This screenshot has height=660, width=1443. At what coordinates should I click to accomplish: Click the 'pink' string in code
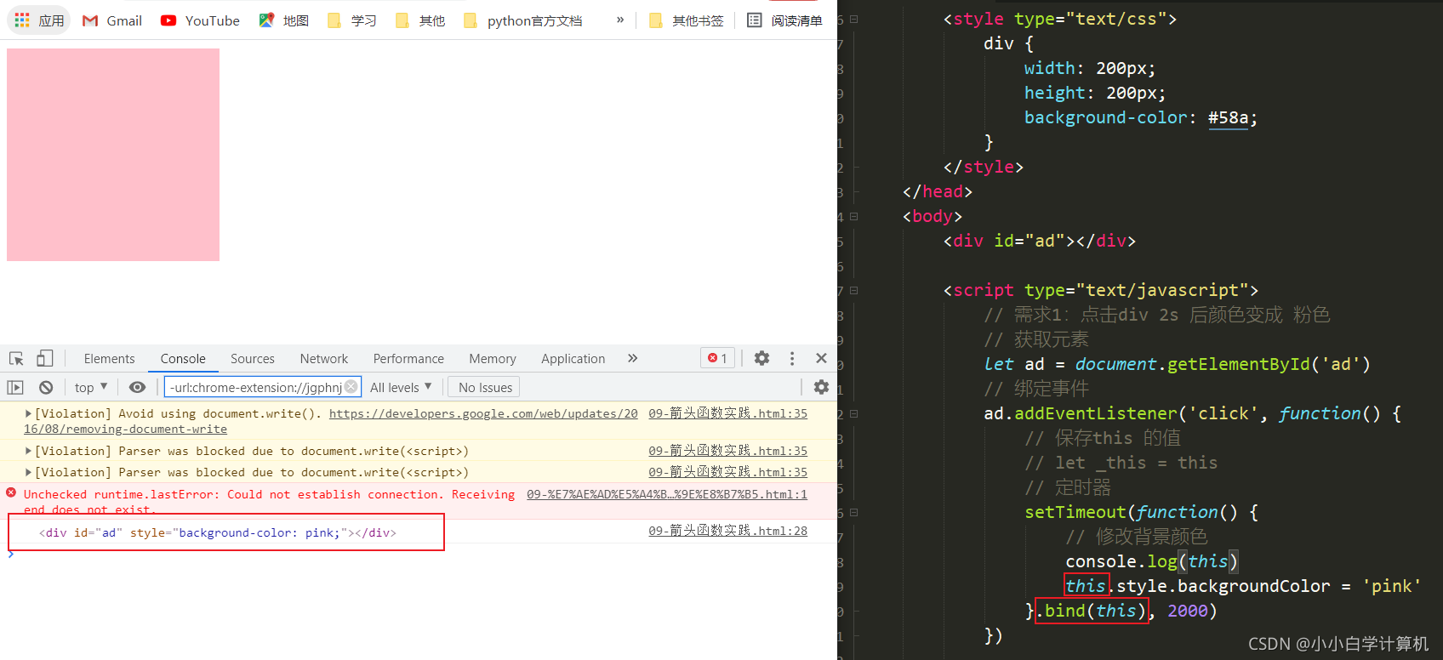click(x=1392, y=586)
